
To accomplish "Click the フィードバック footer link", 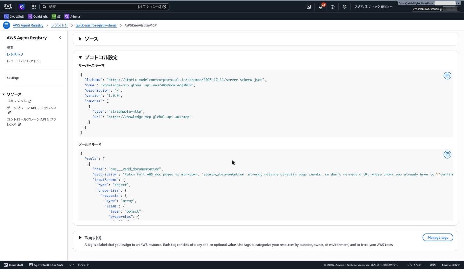I will pyautogui.click(x=79, y=265).
